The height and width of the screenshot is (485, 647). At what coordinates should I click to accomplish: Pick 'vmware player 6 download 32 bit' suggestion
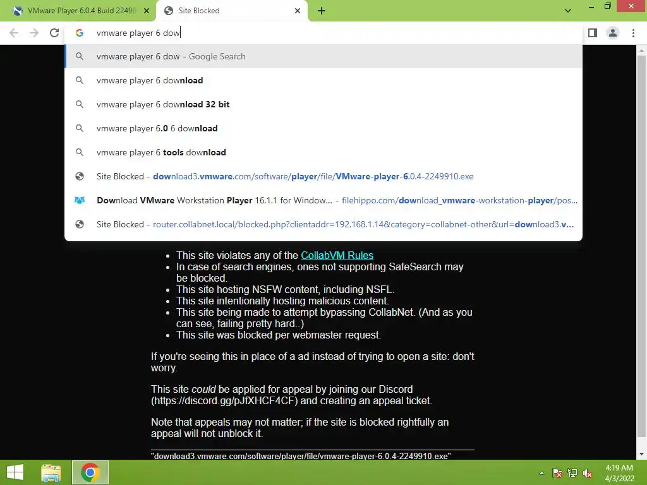point(324,104)
